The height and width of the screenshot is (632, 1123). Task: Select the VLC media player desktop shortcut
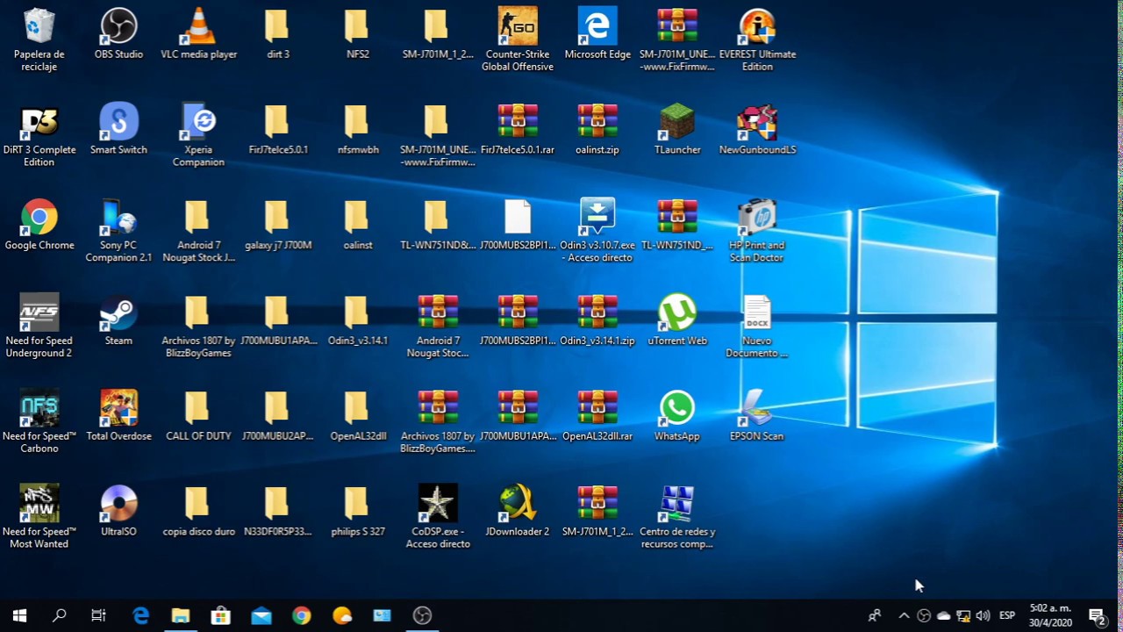pyautogui.click(x=198, y=34)
